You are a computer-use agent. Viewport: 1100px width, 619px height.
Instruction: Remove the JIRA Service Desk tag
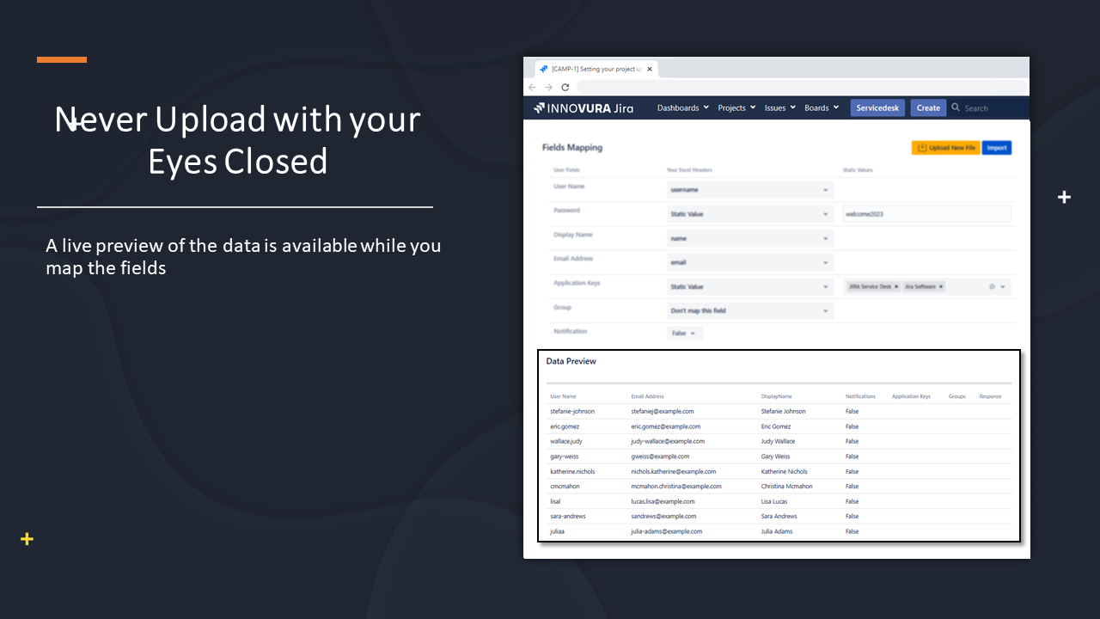(x=895, y=286)
